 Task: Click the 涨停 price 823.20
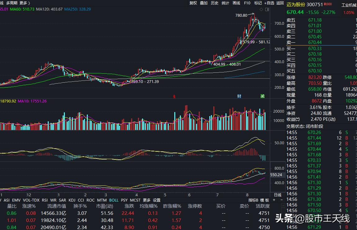tap(315, 77)
